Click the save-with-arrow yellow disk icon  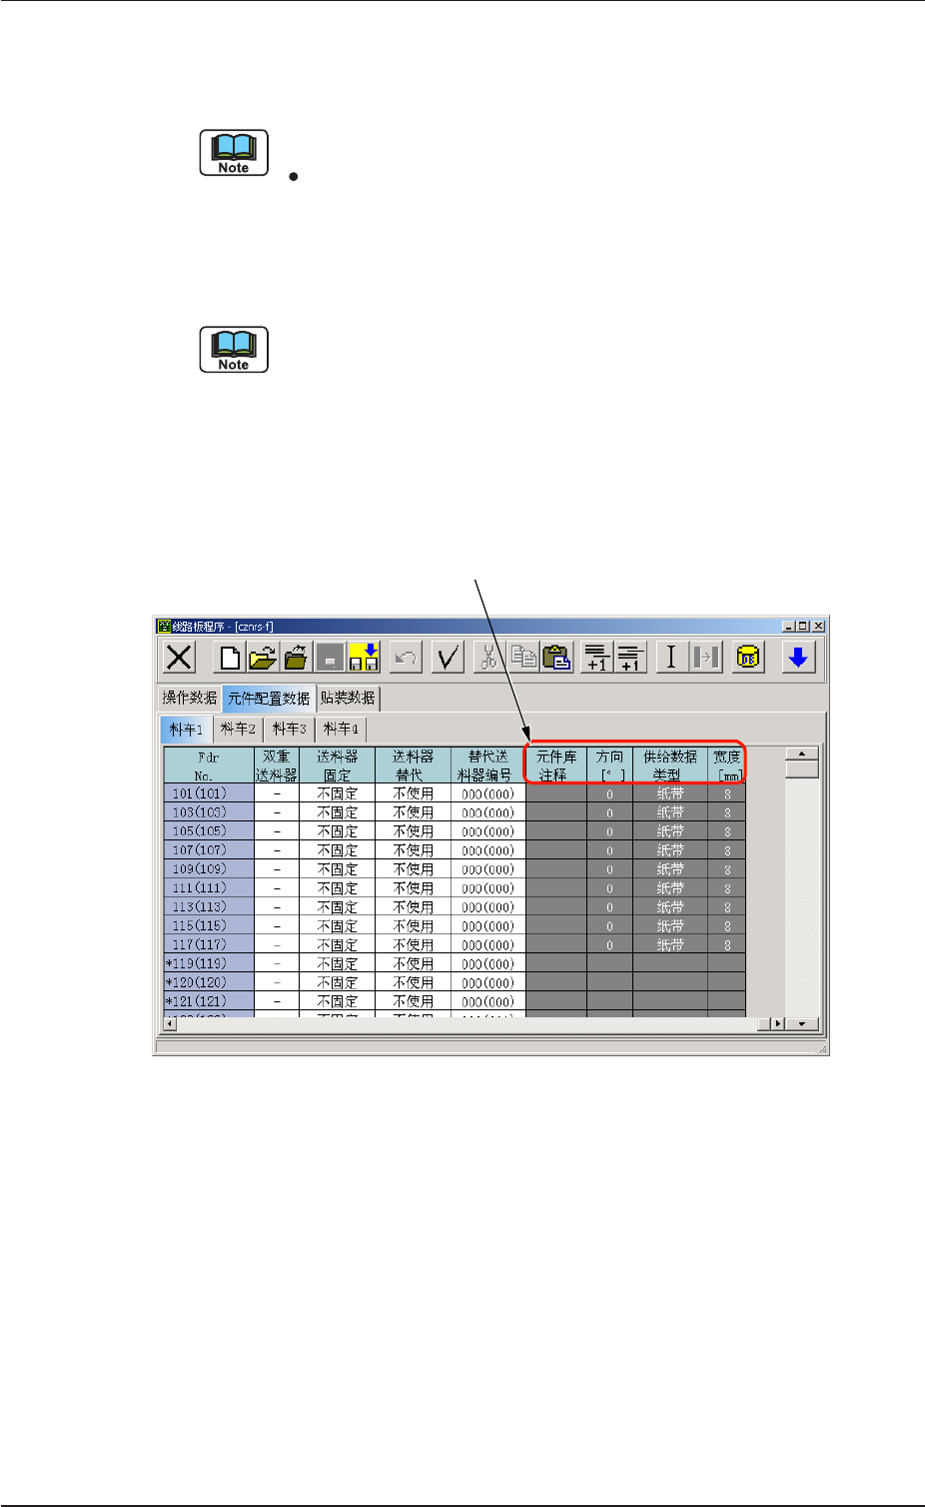pos(364,658)
